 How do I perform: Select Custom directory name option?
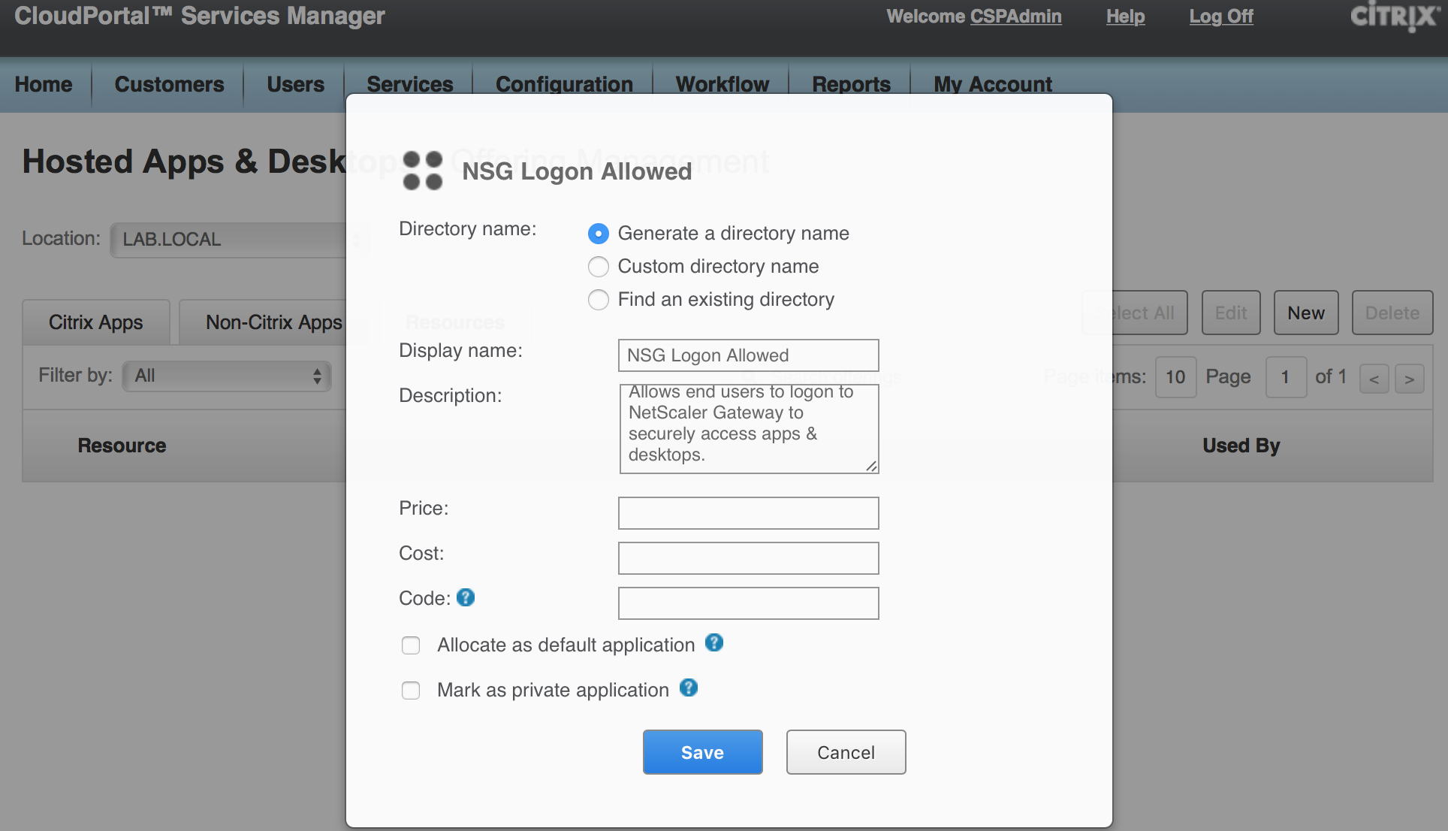pos(599,267)
